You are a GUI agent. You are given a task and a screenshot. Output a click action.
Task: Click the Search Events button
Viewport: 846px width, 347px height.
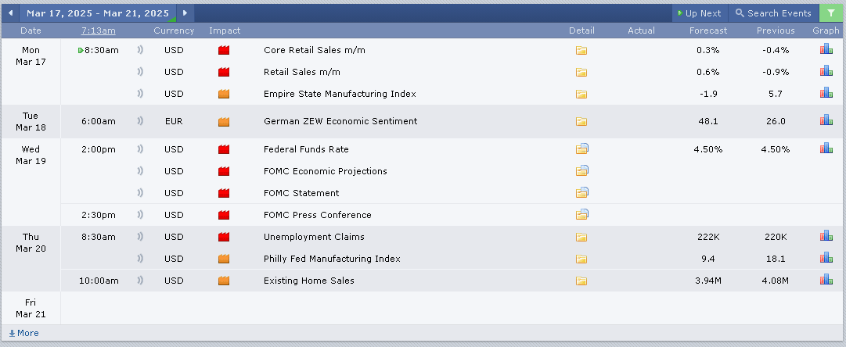point(773,13)
